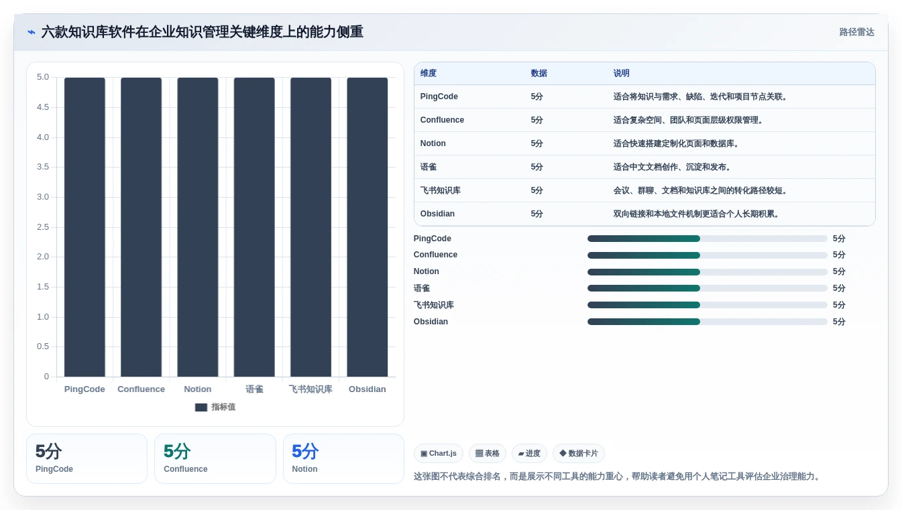Click the 飞书知识库 progress bar
The height and width of the screenshot is (510, 902).
pos(708,305)
